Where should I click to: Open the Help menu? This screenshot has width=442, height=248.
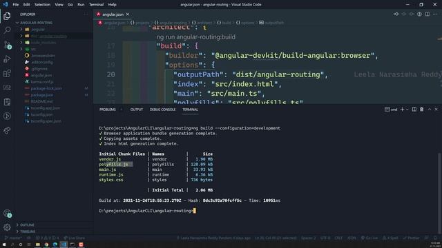(x=112, y=5)
